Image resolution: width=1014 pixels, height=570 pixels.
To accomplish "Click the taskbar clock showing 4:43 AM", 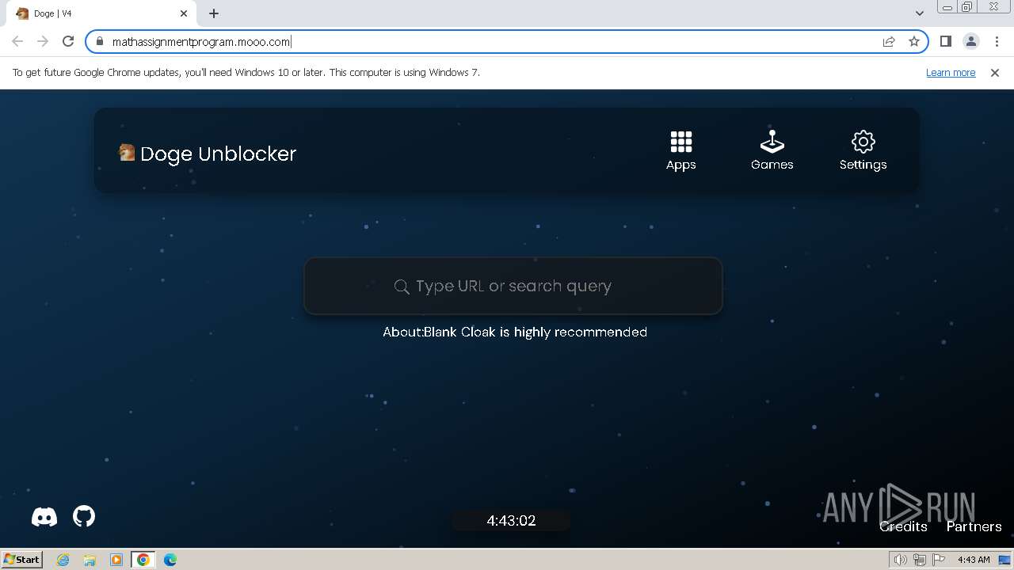I will coord(974,560).
